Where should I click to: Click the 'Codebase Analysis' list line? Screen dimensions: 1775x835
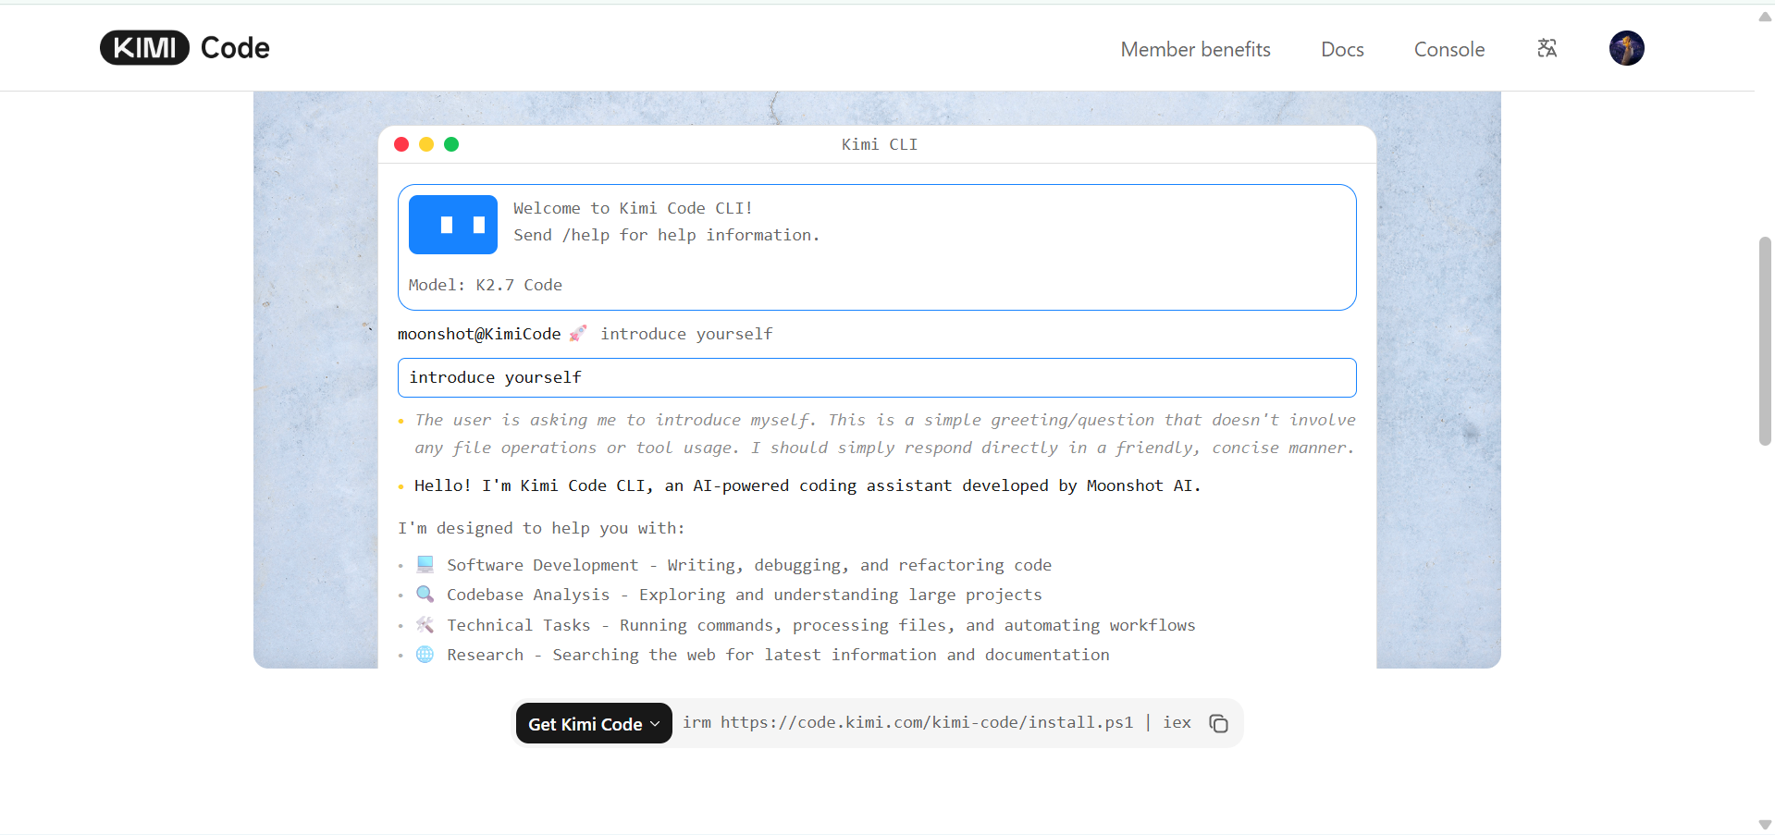745,595
